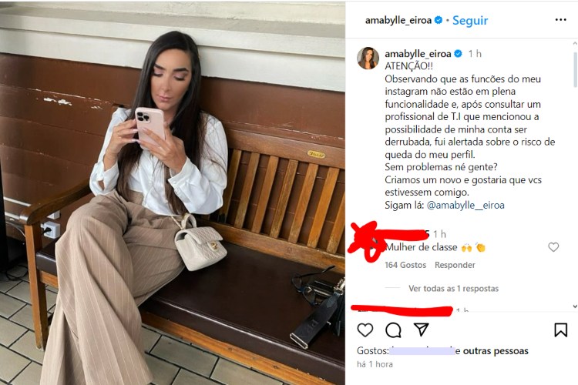578x385 pixels.
Task: Click scroll up arrow in comments panel
Action: pos(575,43)
